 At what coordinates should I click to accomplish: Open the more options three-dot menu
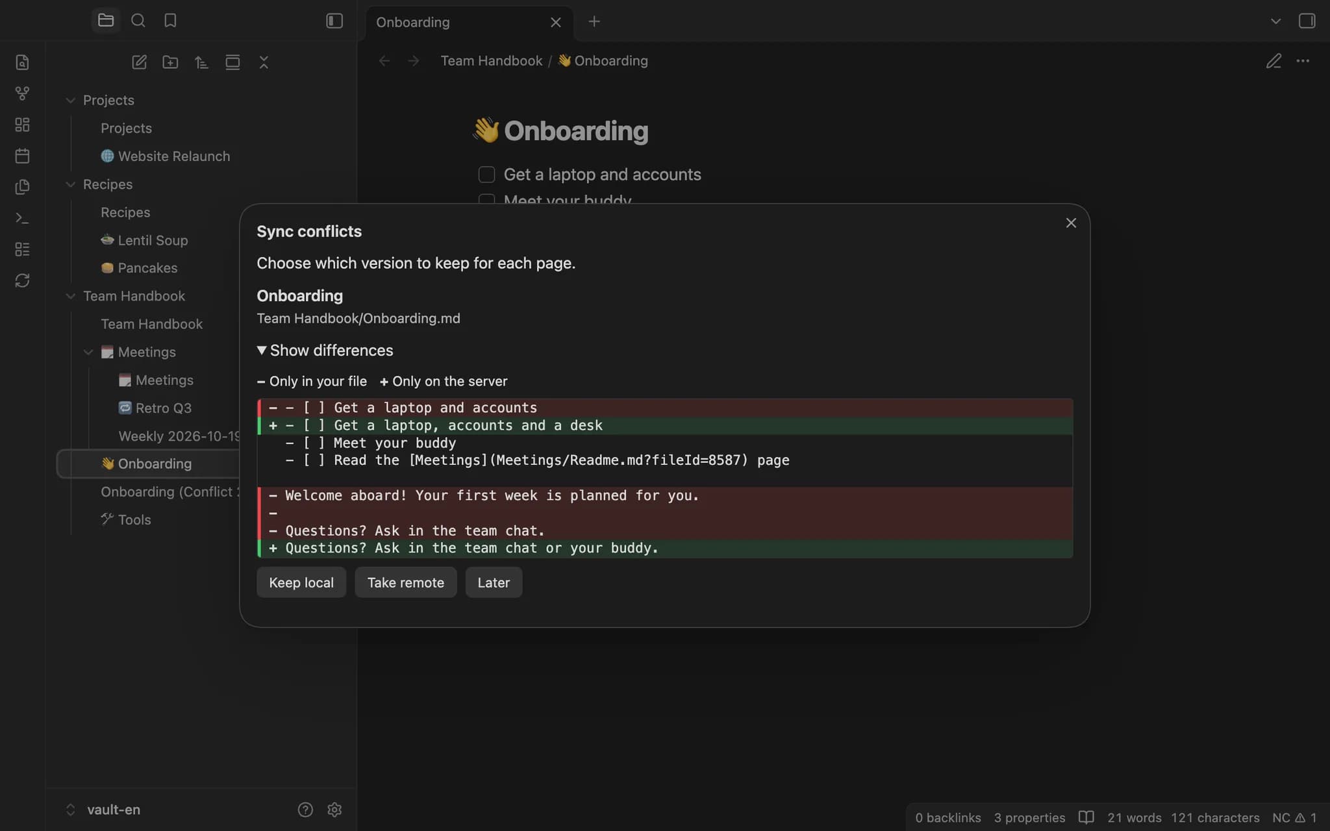1303,61
